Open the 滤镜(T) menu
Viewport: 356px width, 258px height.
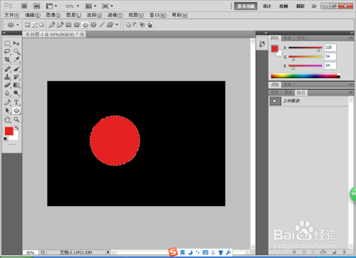pyautogui.click(x=115, y=15)
